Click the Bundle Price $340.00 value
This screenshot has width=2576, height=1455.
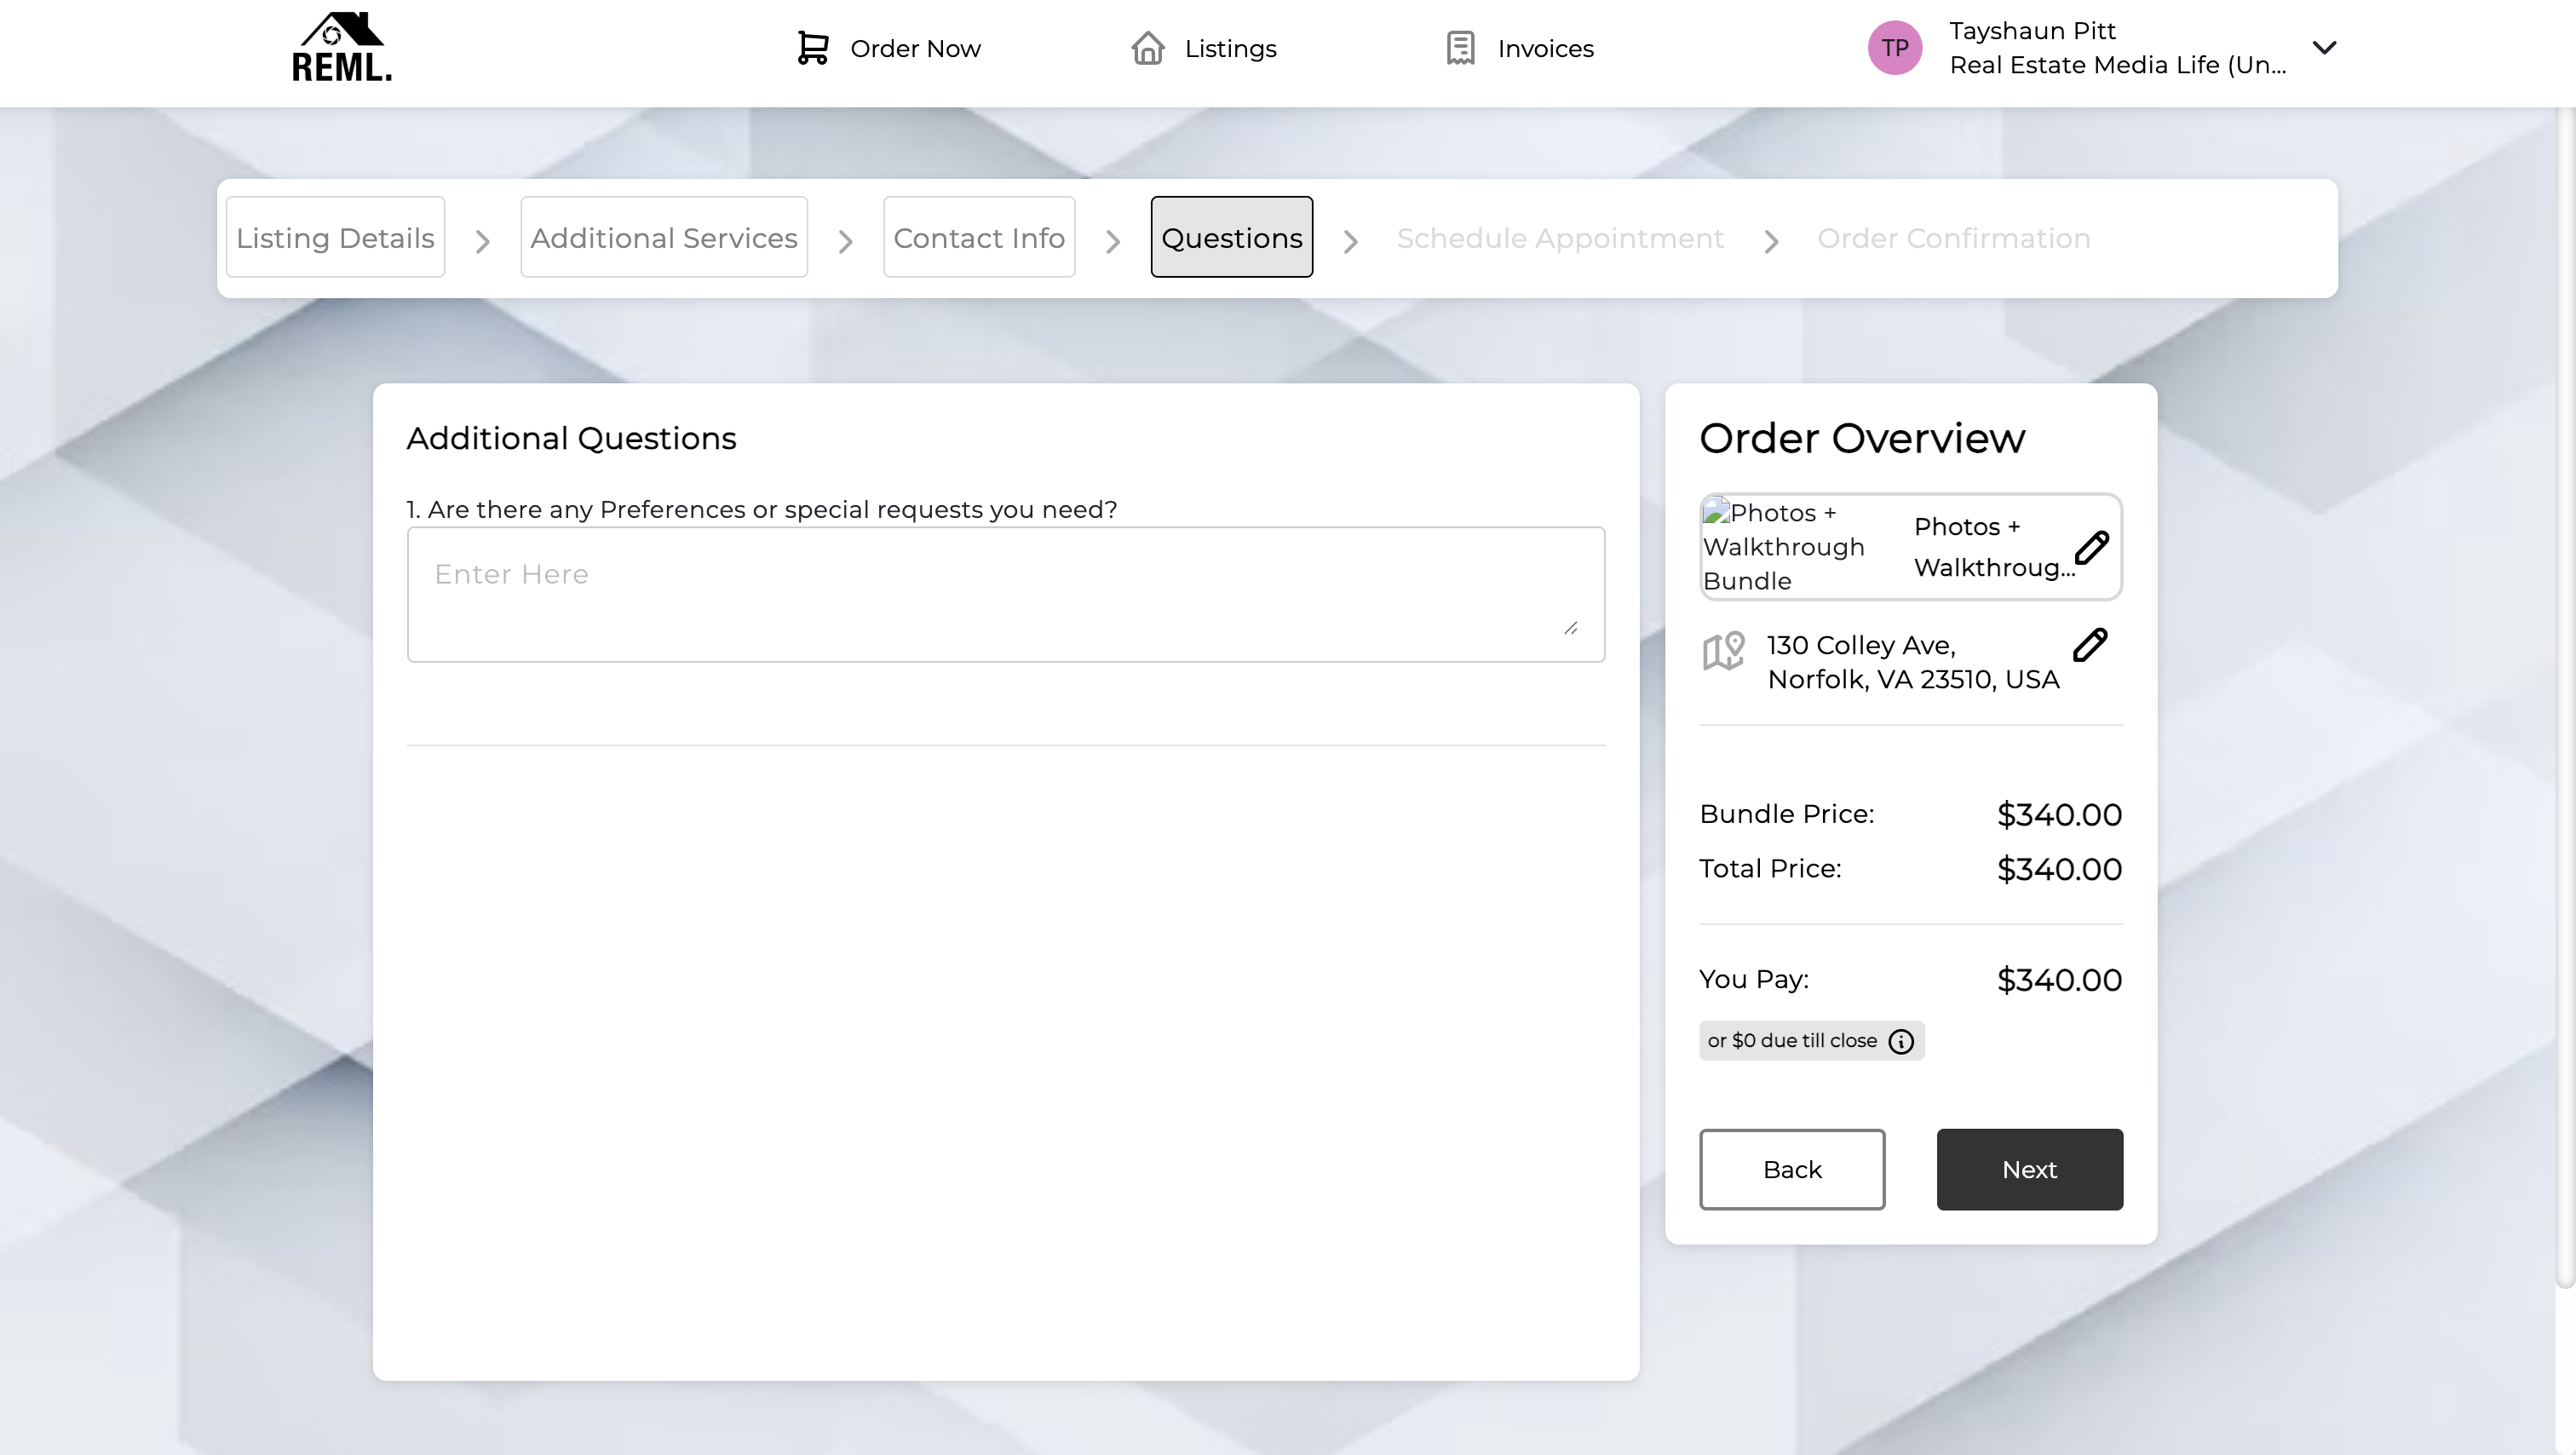click(2059, 815)
